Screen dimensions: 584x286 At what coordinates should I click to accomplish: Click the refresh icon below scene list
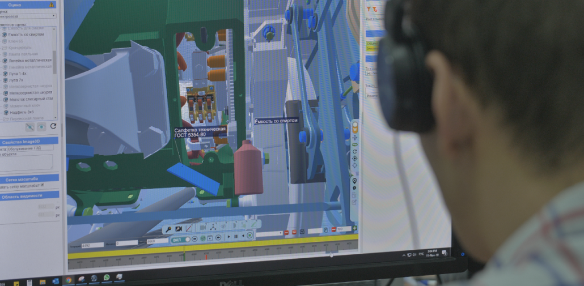53,127
